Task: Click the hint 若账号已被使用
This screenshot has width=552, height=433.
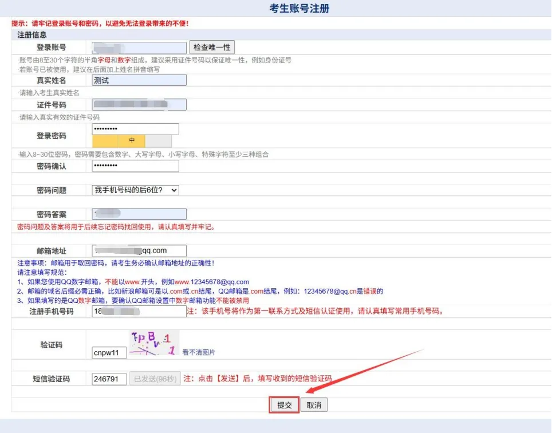Action: click(89, 69)
